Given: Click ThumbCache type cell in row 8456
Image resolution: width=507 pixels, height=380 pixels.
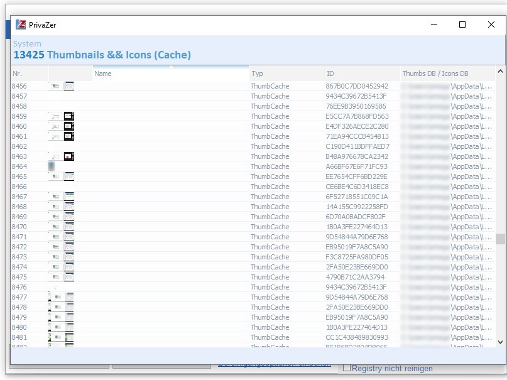Looking at the screenshot, I should (x=270, y=86).
